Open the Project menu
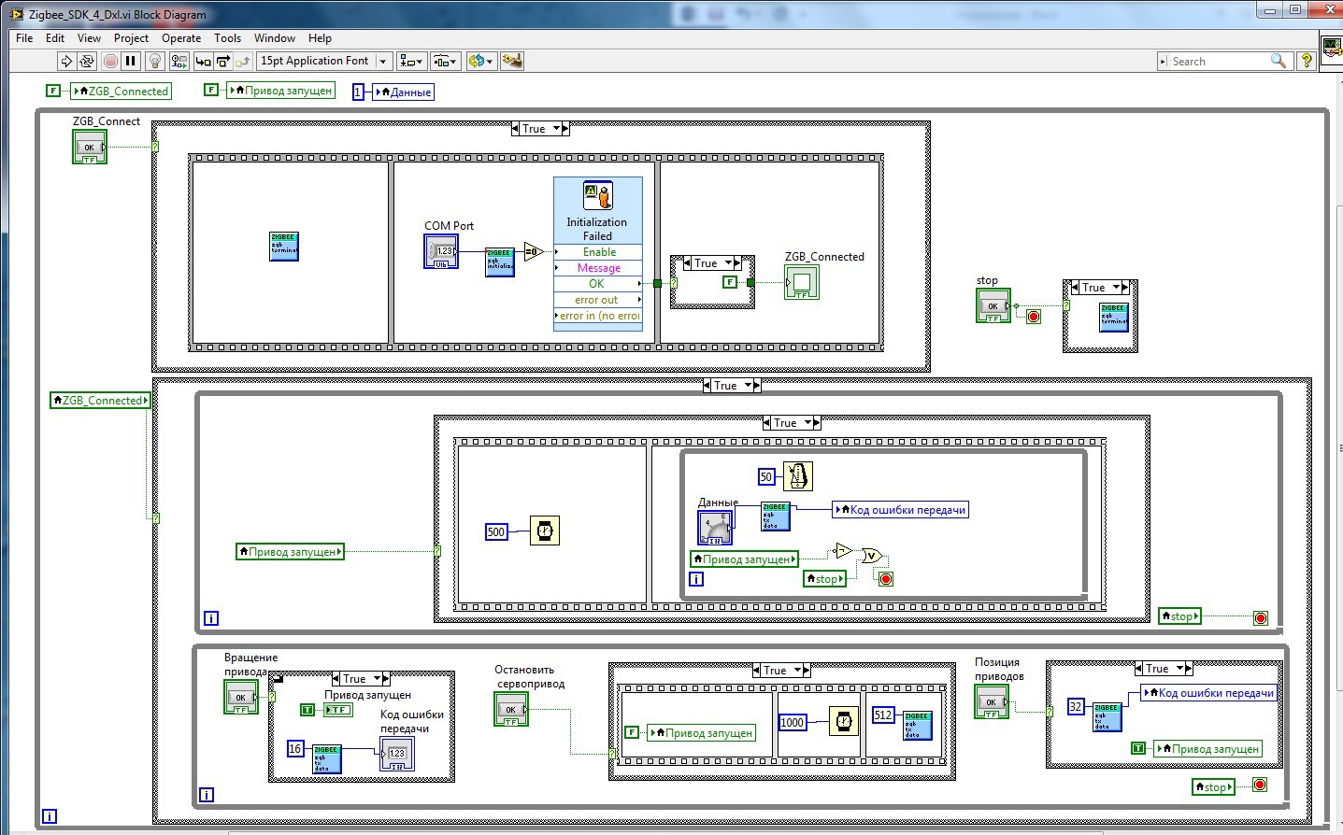Screen dimensions: 1343x835 coord(131,38)
